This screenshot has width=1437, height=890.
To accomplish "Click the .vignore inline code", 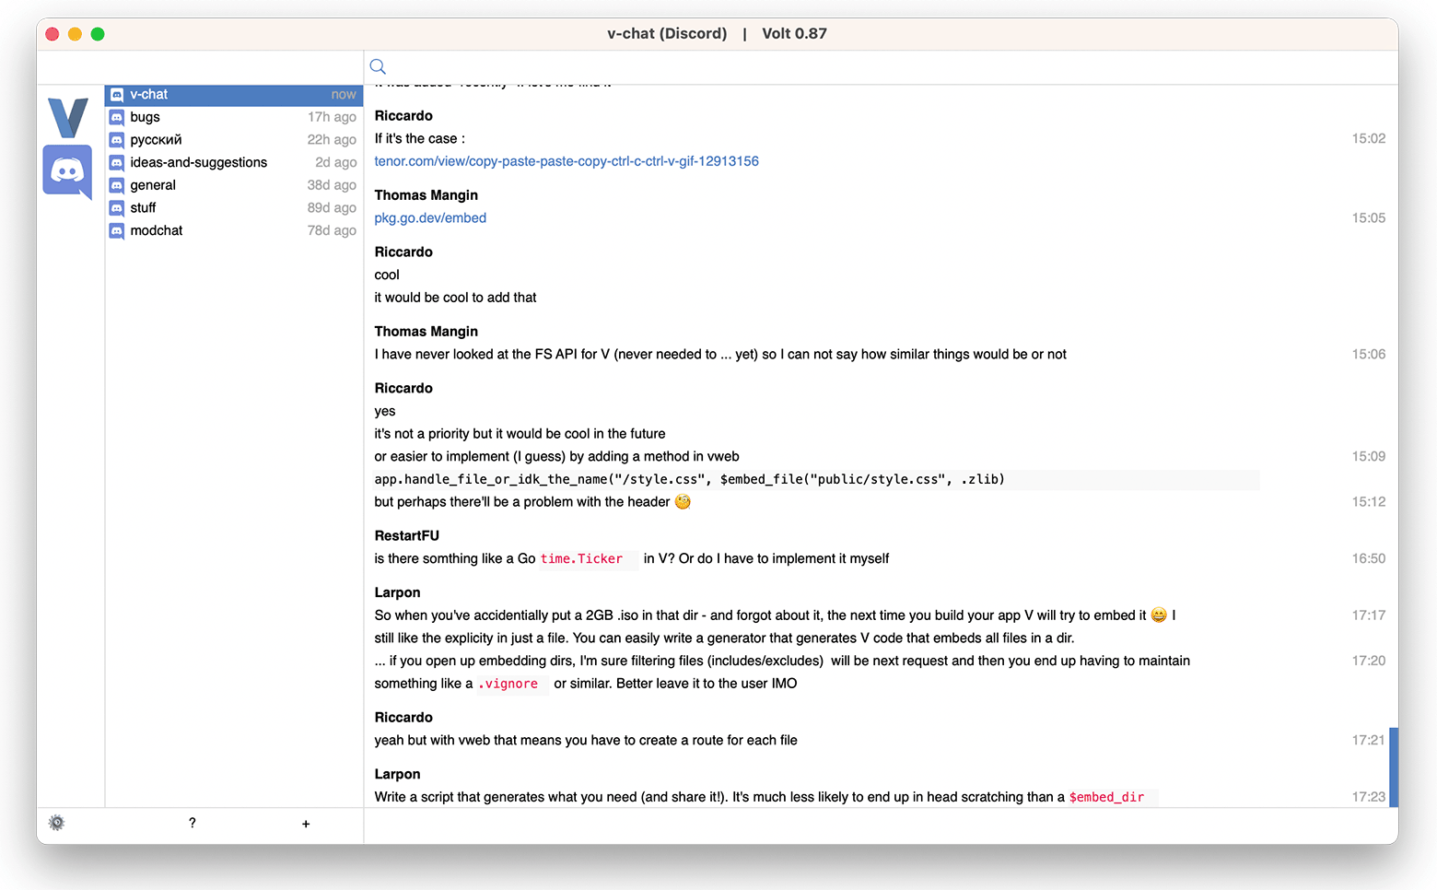I will [x=511, y=684].
